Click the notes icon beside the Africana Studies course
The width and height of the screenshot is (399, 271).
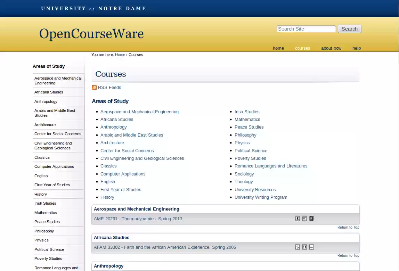(311, 247)
